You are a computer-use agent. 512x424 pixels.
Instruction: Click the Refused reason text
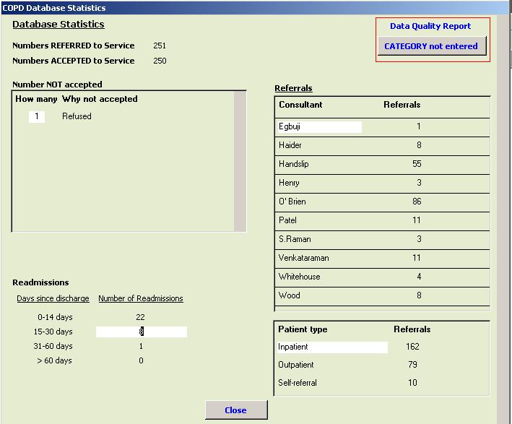(77, 116)
